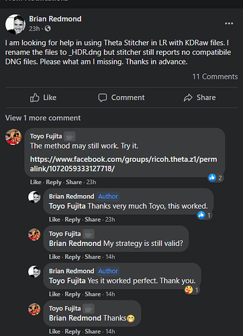
Task: Reply to Toyo Fujita's link comment
Action: pos(54,182)
